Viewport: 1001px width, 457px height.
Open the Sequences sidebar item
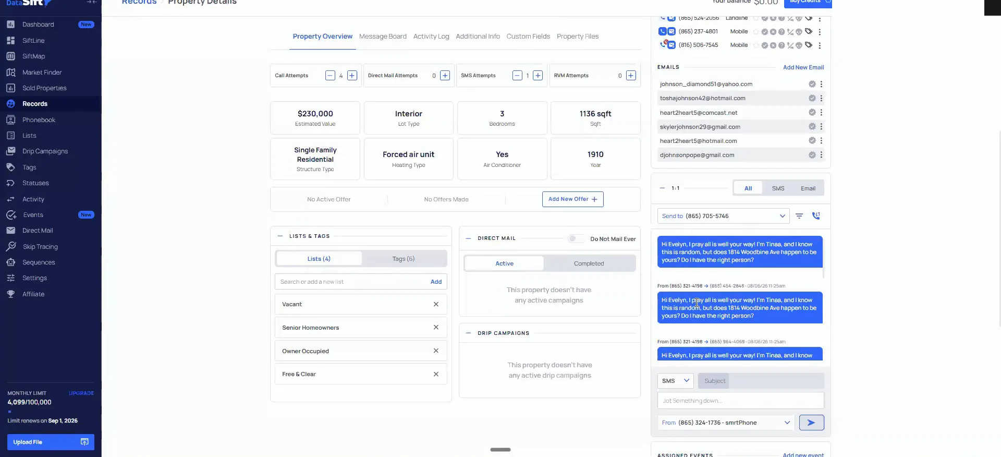(x=39, y=262)
